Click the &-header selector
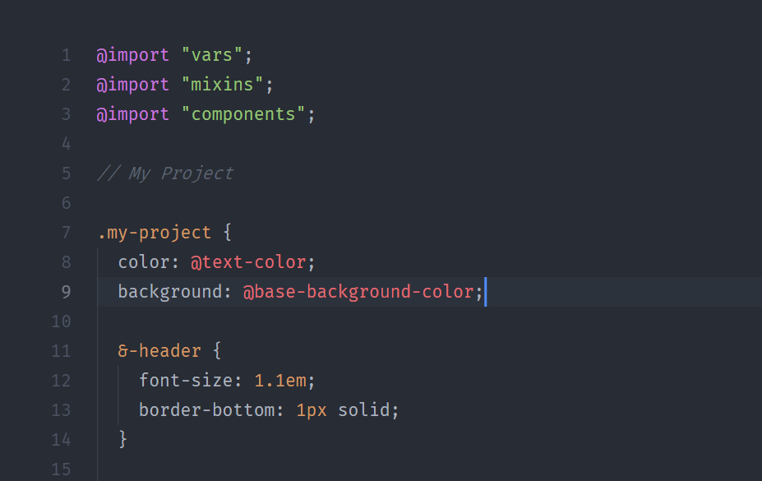Screen dimensions: 762x481 [159, 351]
